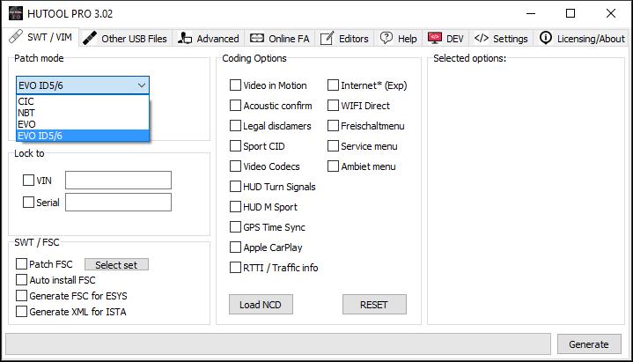Click the Help question mark icon
633x362 pixels.
[386, 38]
